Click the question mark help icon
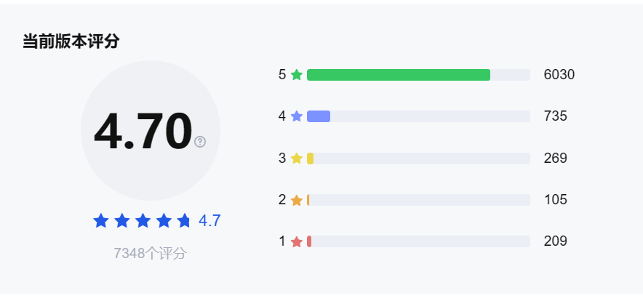This screenshot has width=643, height=301. click(200, 142)
